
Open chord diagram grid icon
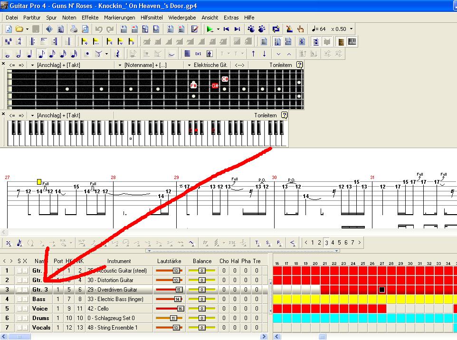(x=187, y=54)
